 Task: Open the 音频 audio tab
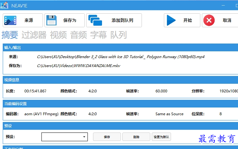(79, 35)
